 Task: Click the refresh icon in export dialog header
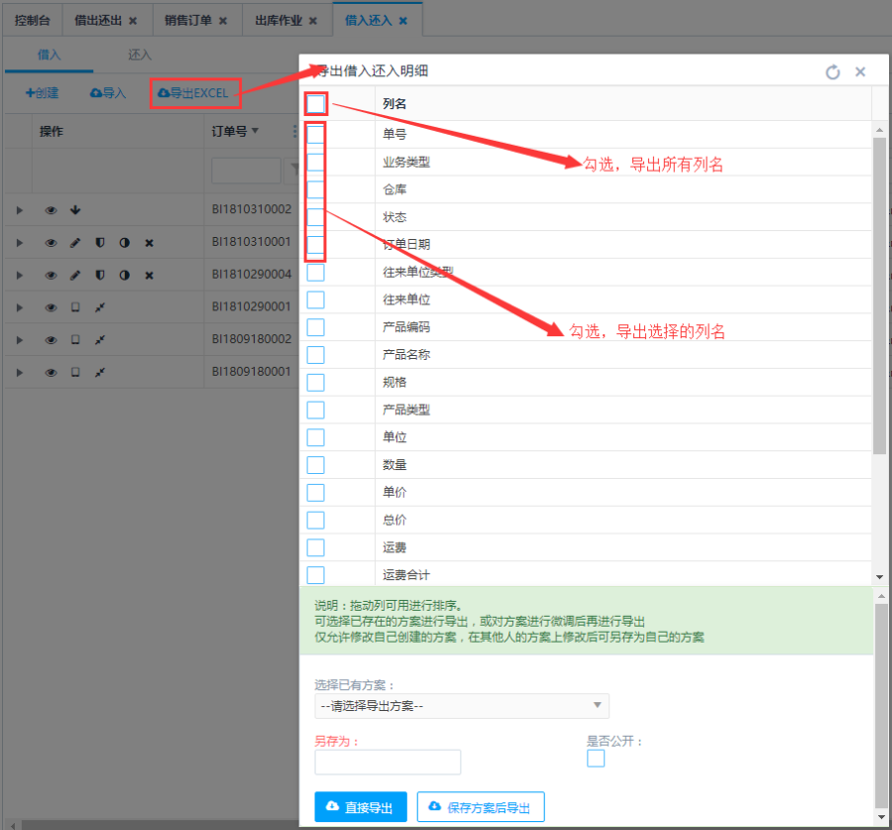pyautogui.click(x=833, y=72)
